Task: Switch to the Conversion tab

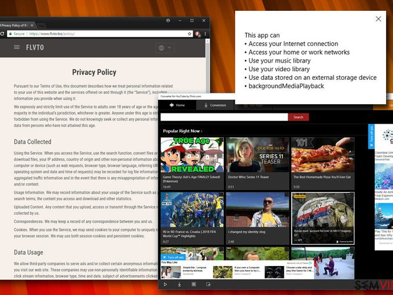Action: click(215, 105)
